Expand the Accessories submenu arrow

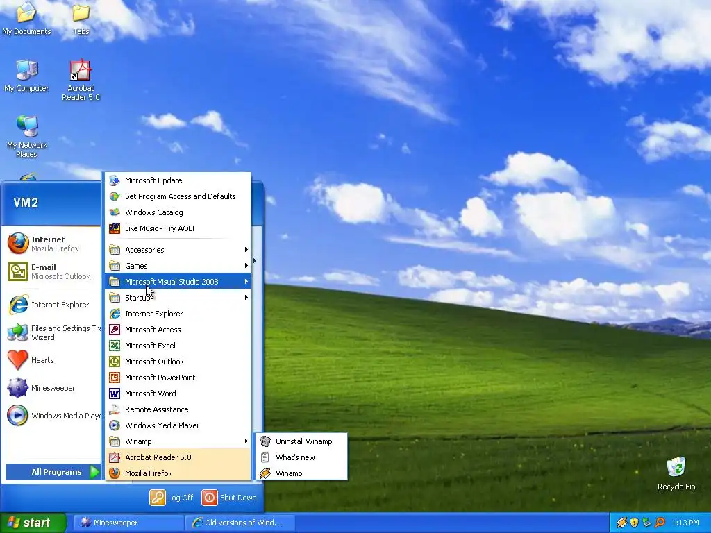coord(246,250)
